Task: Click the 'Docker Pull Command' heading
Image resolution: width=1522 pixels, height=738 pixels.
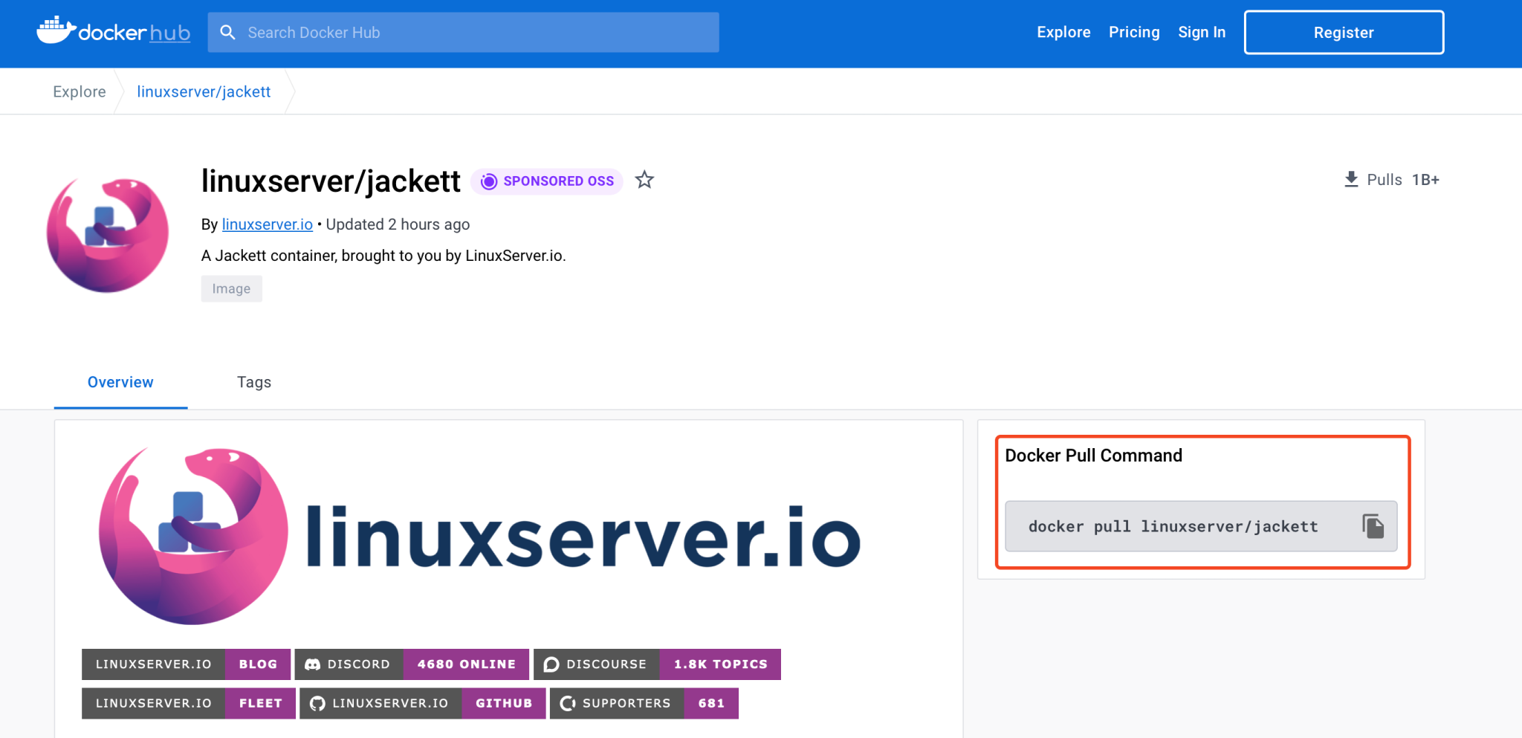Action: pos(1093,456)
